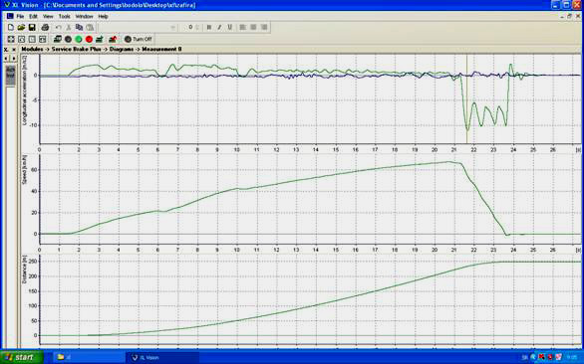584x364 pixels.
Task: Click Diagrams in breadcrumb path
Action: tap(122, 49)
